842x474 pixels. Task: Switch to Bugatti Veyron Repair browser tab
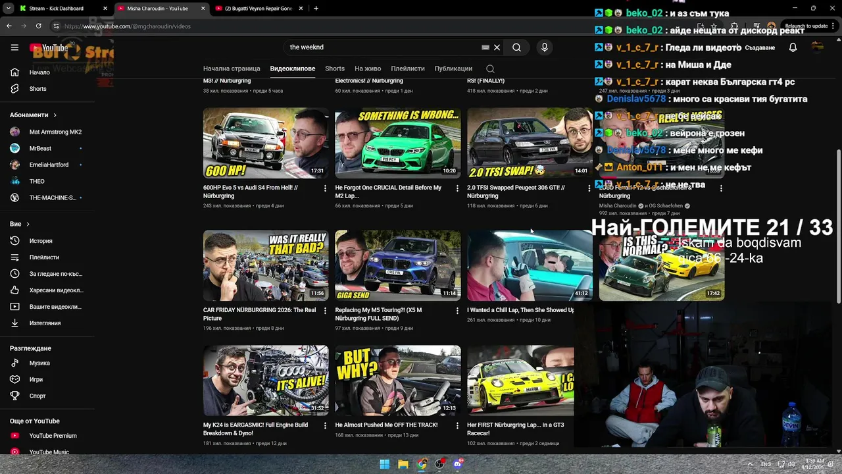coord(259,9)
